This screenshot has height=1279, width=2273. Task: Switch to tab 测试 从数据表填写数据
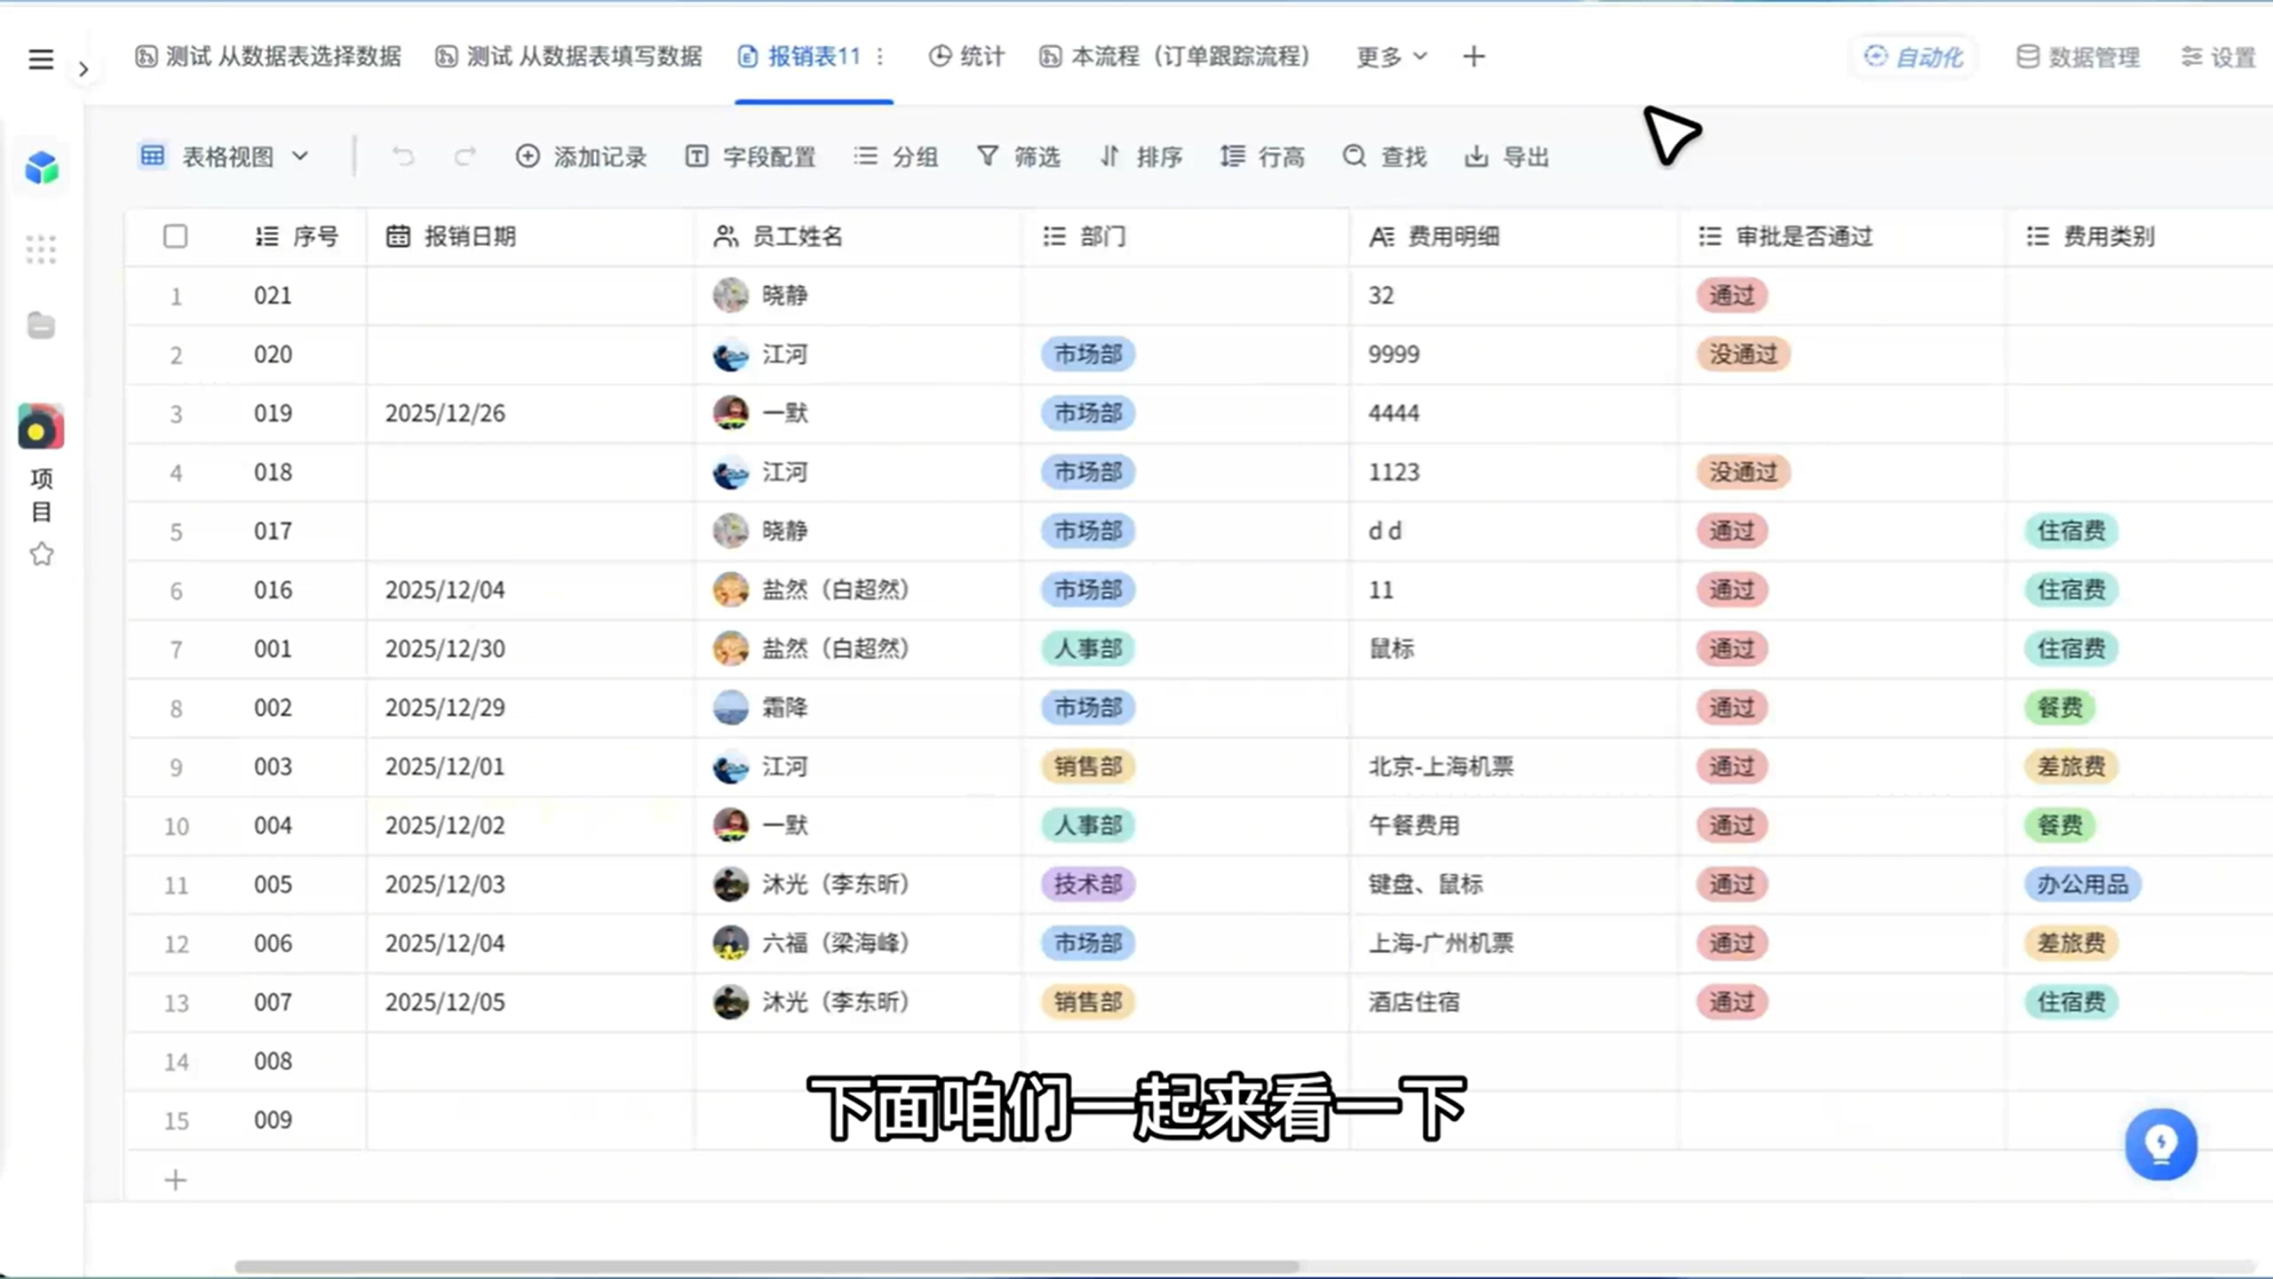tap(568, 57)
